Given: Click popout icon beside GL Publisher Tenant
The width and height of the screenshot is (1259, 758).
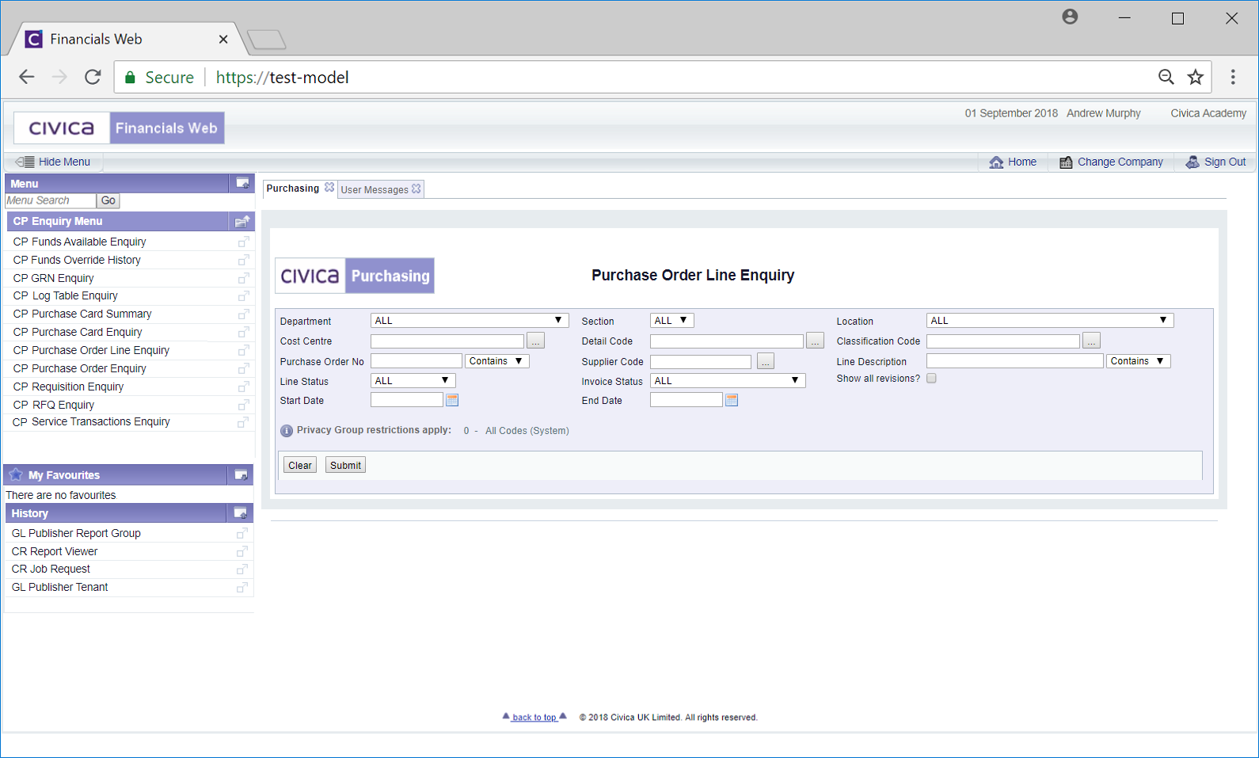Looking at the screenshot, I should [242, 587].
